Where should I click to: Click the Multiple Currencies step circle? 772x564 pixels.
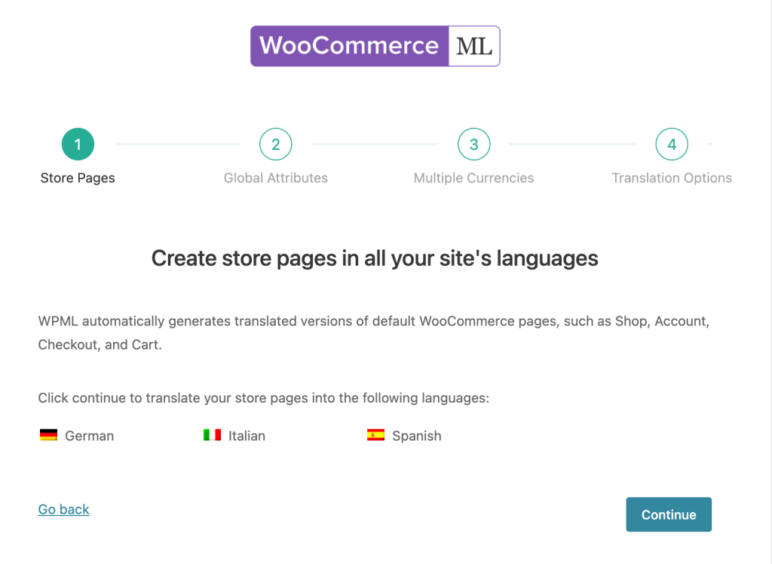(x=473, y=144)
